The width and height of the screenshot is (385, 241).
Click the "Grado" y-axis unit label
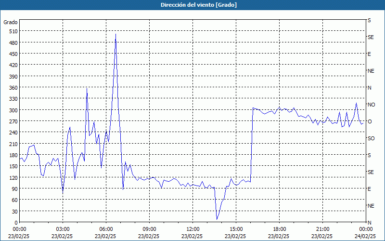click(x=11, y=22)
